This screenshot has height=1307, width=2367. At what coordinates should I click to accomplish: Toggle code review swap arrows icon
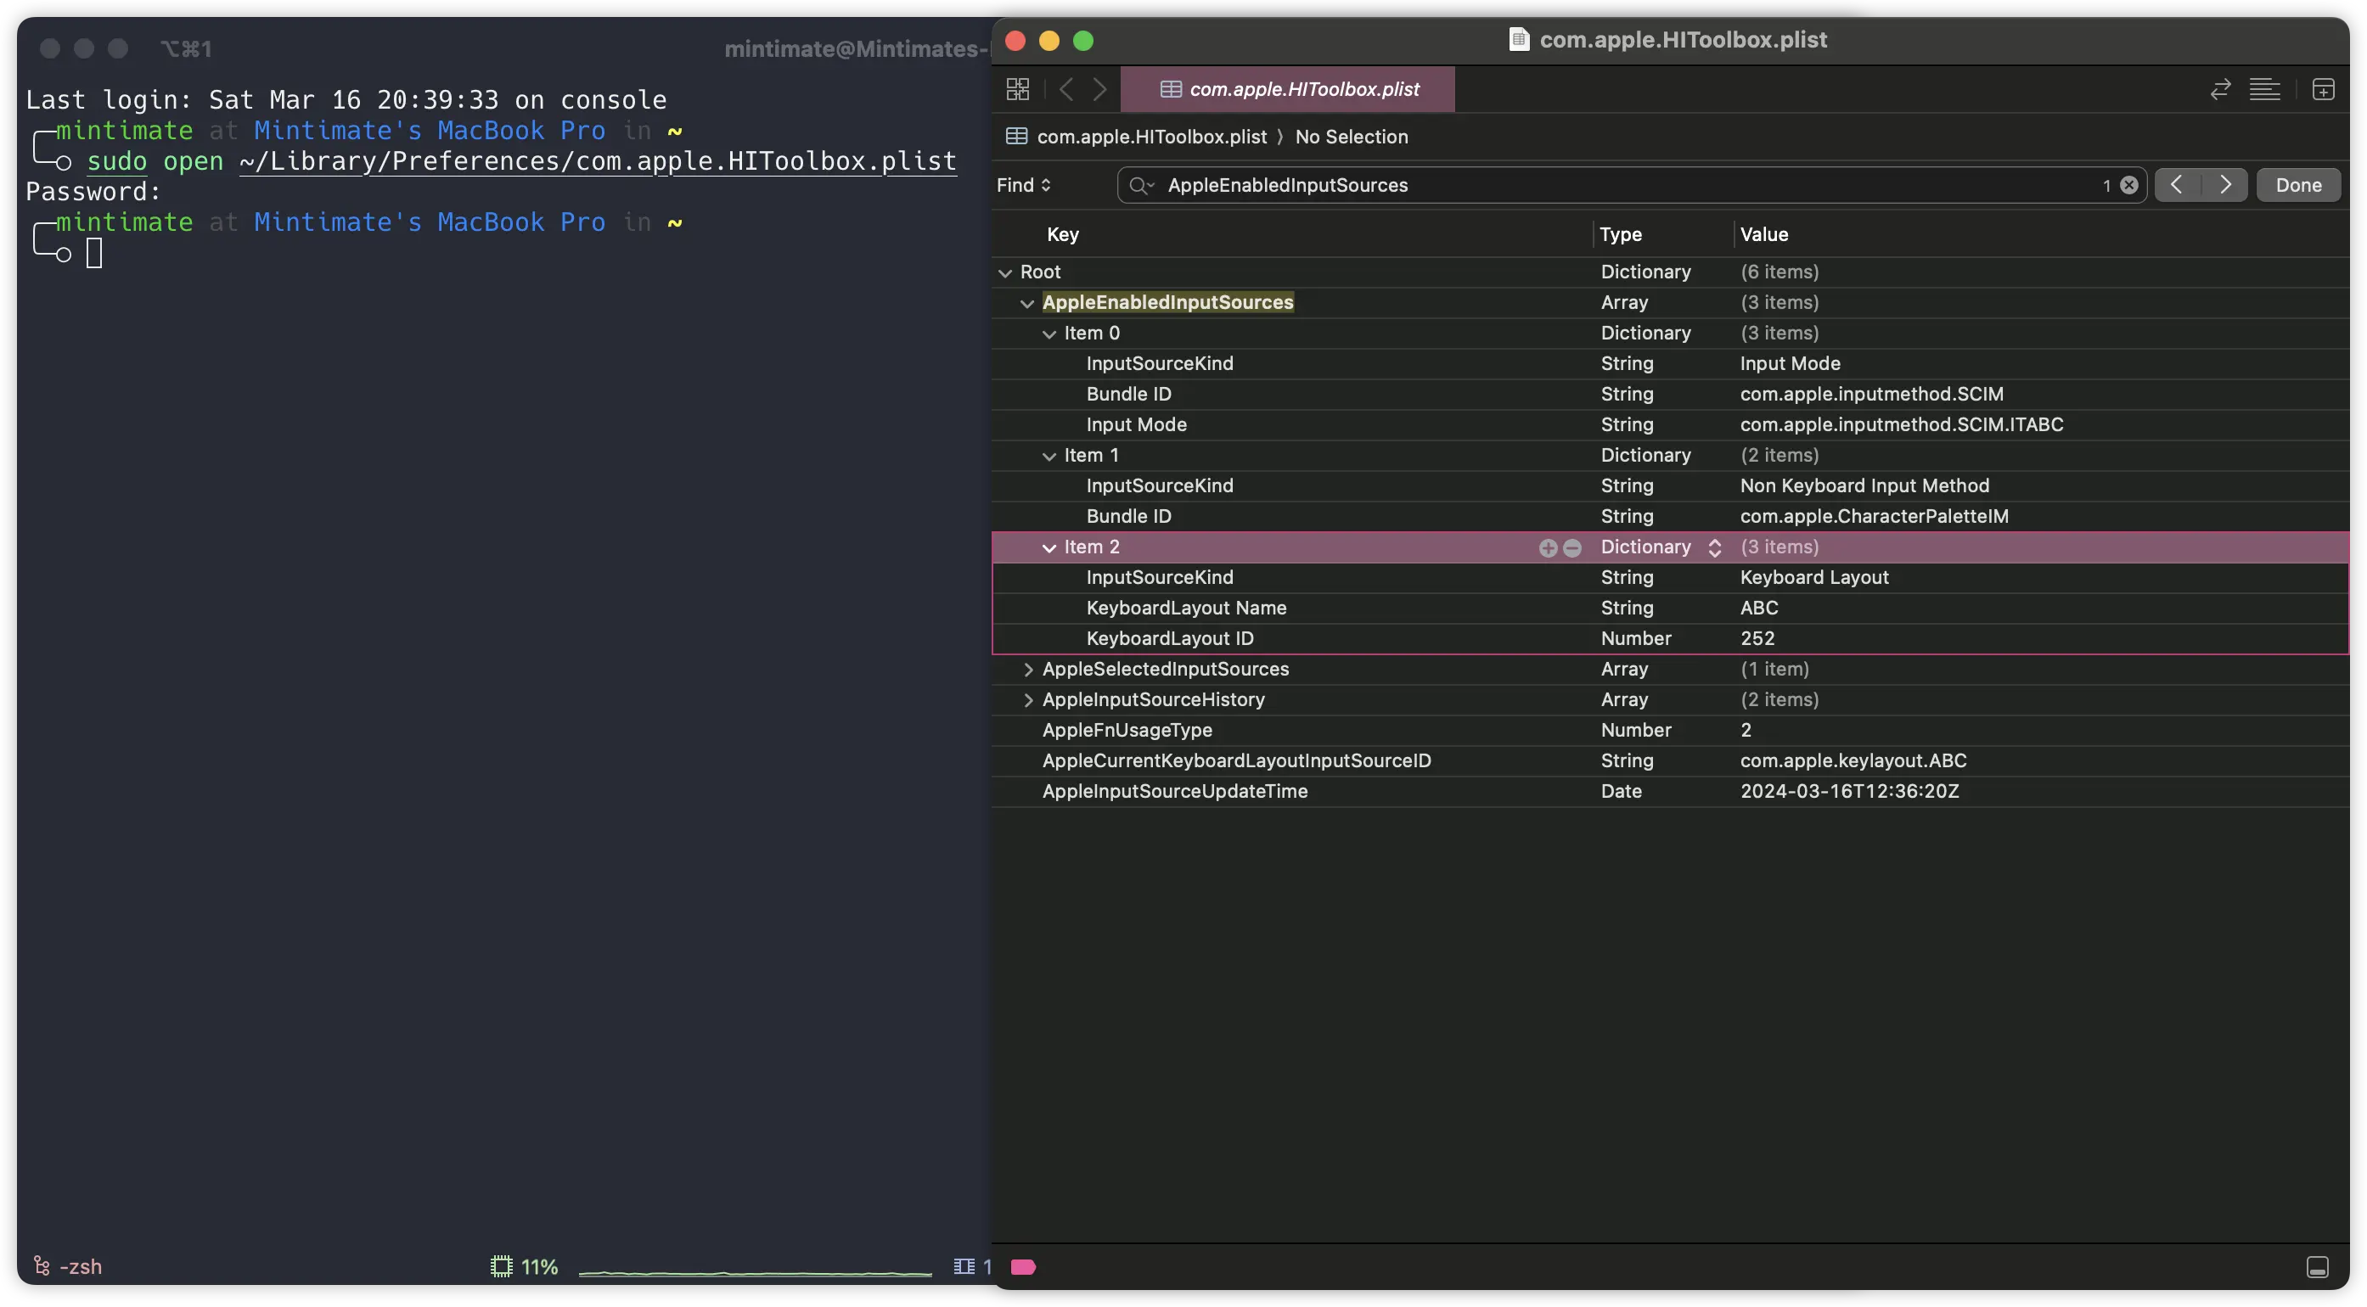pyautogui.click(x=2220, y=89)
